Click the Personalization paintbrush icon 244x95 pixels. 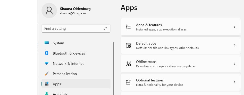tap(47, 74)
